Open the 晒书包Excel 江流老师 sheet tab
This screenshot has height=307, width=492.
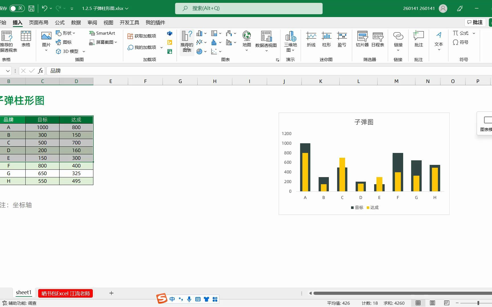point(65,293)
